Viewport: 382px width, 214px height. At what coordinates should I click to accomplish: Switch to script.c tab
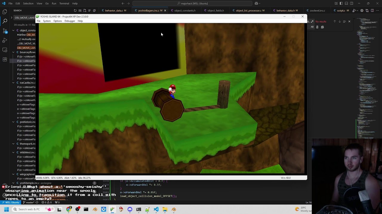point(341,10)
